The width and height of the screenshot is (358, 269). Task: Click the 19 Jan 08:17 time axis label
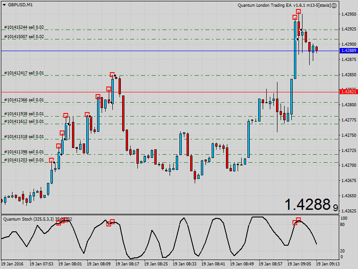[x=127, y=264]
